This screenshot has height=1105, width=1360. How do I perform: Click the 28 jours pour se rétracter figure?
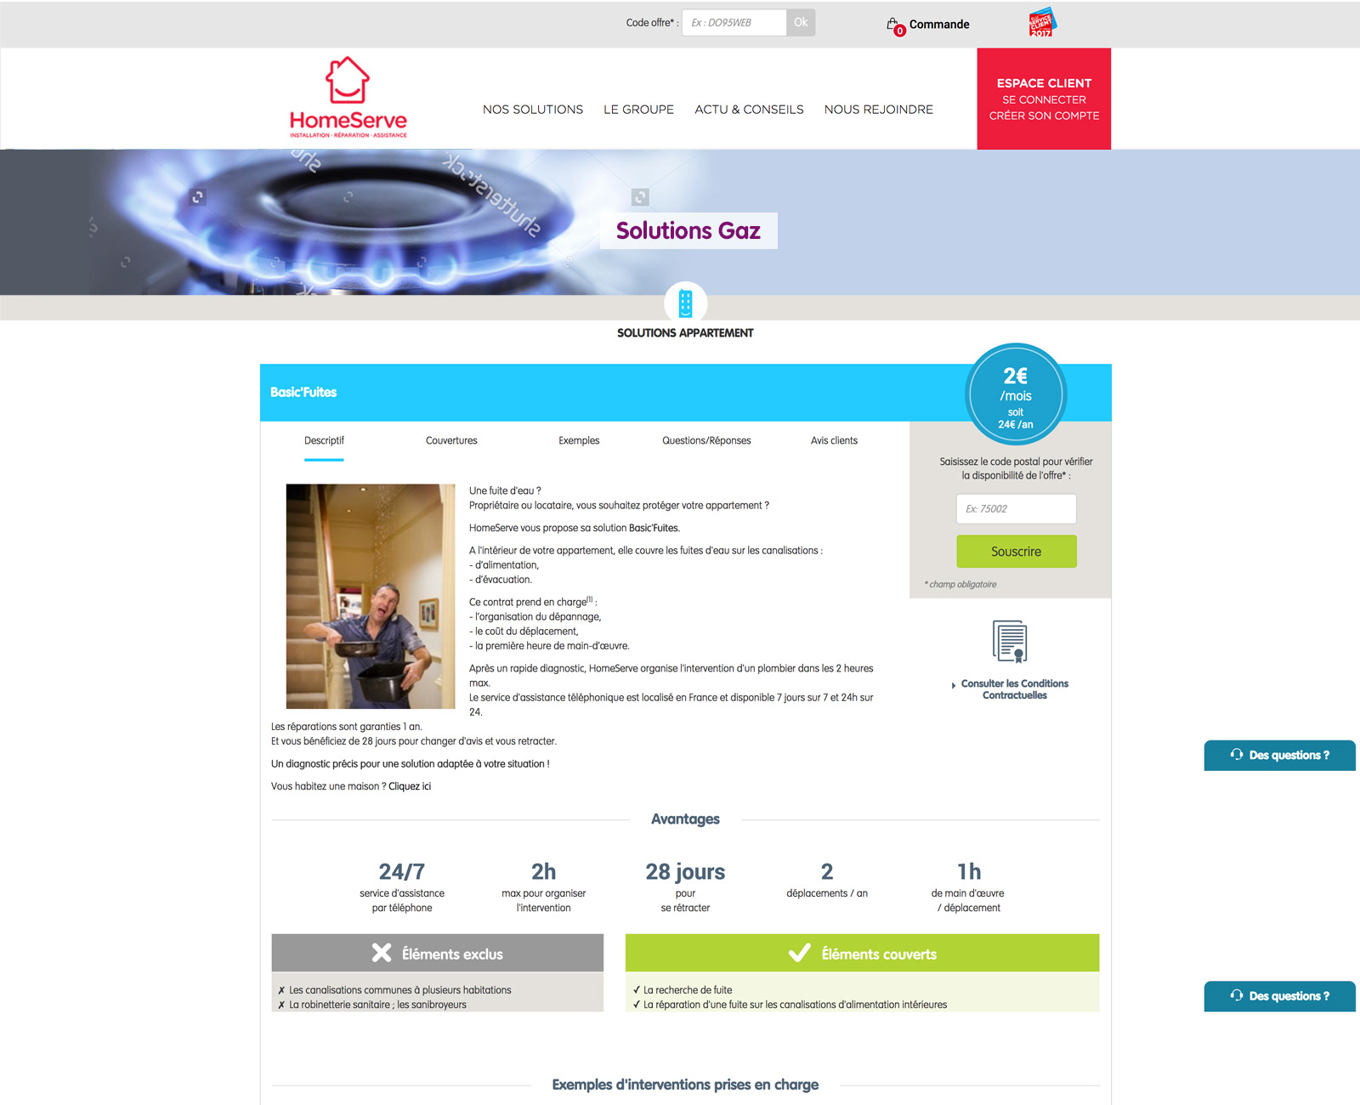685,887
